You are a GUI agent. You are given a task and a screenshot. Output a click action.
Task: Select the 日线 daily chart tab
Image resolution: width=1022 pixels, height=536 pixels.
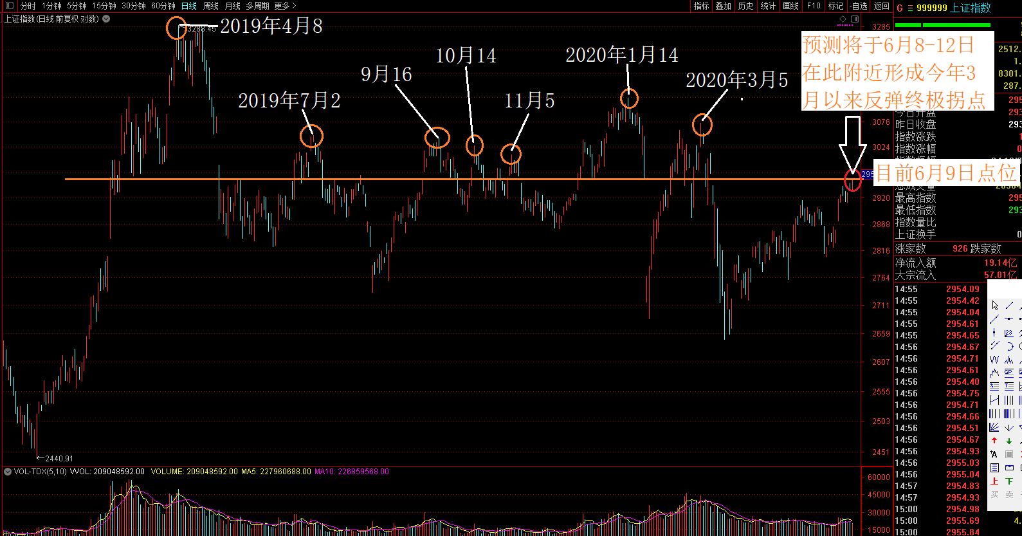[x=189, y=6]
